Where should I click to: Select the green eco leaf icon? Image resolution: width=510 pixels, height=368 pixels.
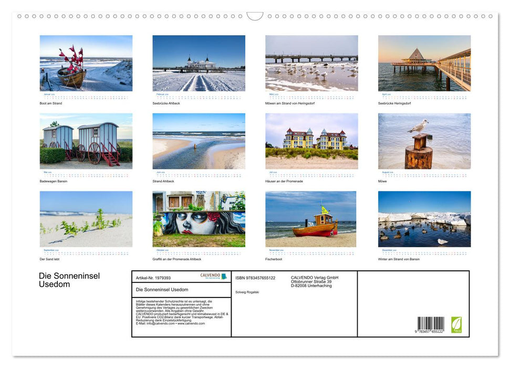[x=458, y=326]
